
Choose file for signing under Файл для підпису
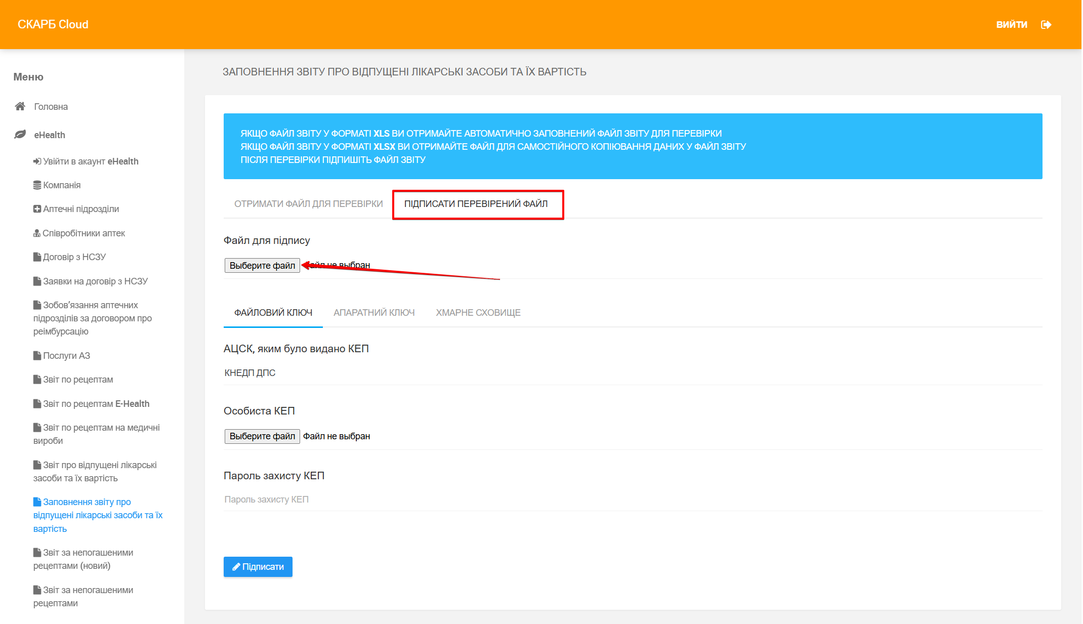(x=262, y=266)
